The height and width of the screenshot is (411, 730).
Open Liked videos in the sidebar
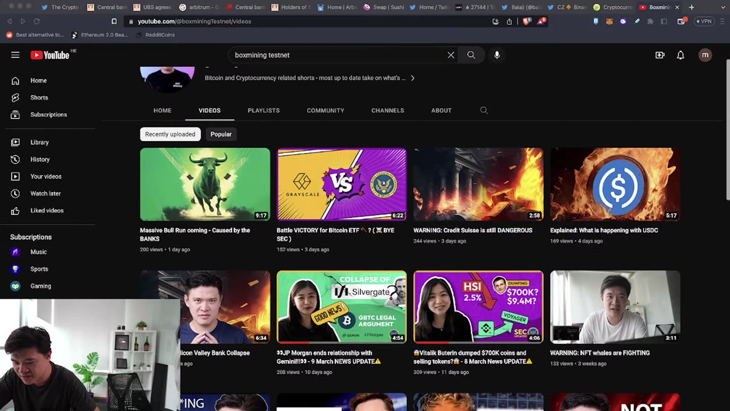(48, 211)
